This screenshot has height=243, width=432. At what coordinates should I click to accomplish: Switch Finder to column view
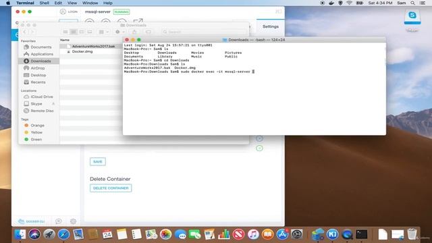(82, 32)
